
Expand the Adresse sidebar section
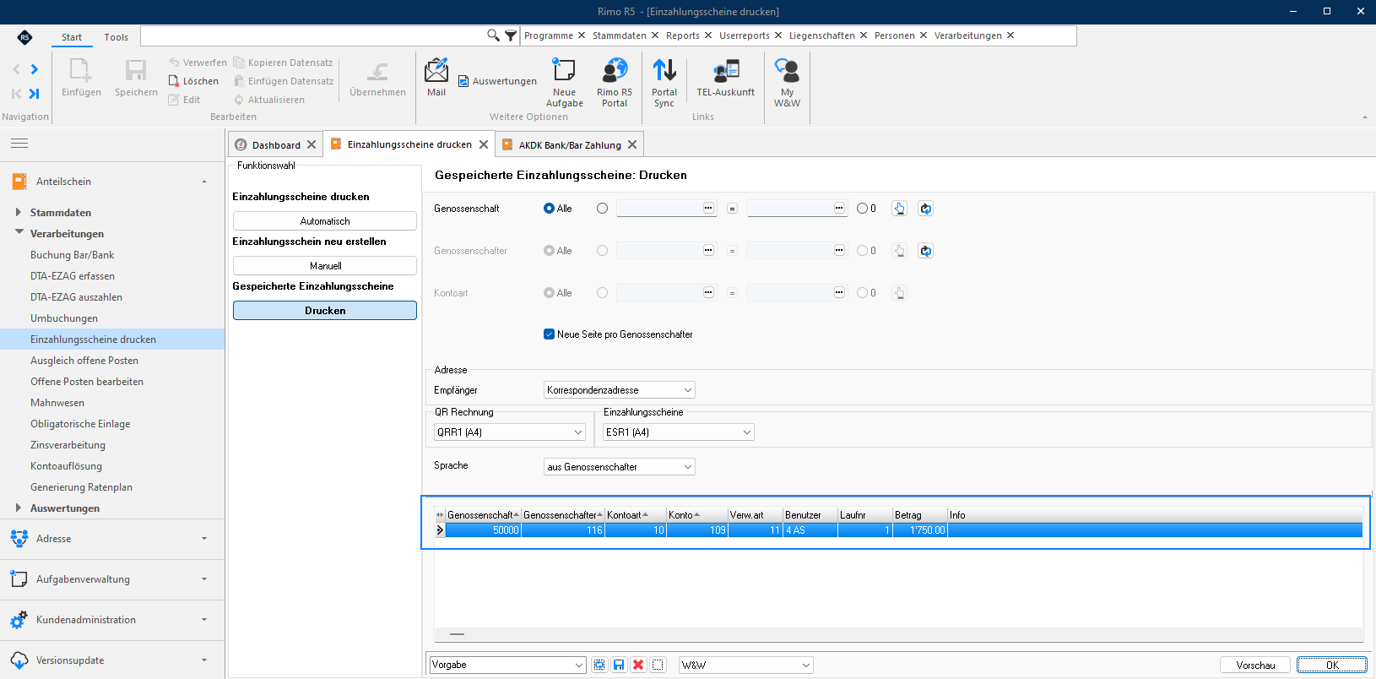[112, 539]
